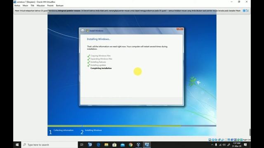Click the optical drive status icon

(213, 140)
